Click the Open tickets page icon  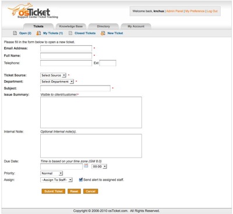pos(15,33)
